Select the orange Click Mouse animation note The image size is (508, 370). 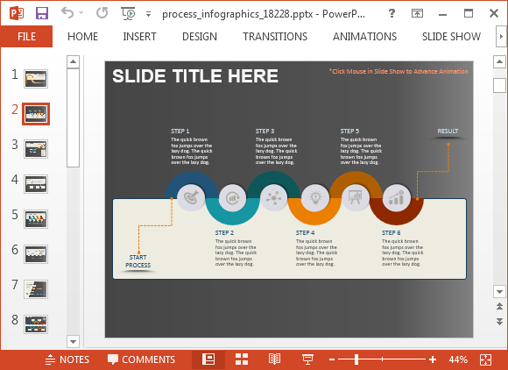[x=399, y=71]
